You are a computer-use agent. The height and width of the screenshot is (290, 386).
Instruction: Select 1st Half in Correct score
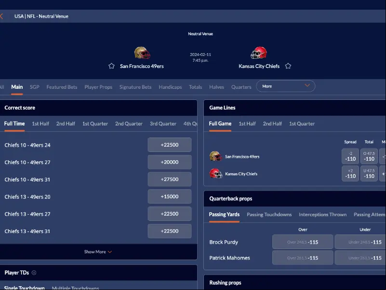coord(40,124)
